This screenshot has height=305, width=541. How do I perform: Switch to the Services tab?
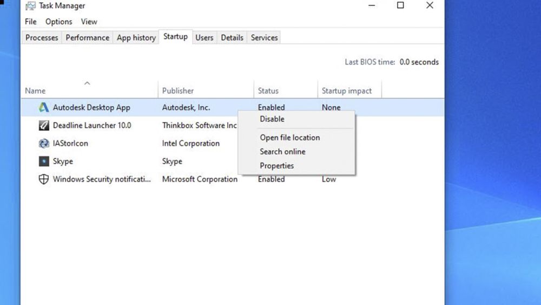click(x=265, y=37)
